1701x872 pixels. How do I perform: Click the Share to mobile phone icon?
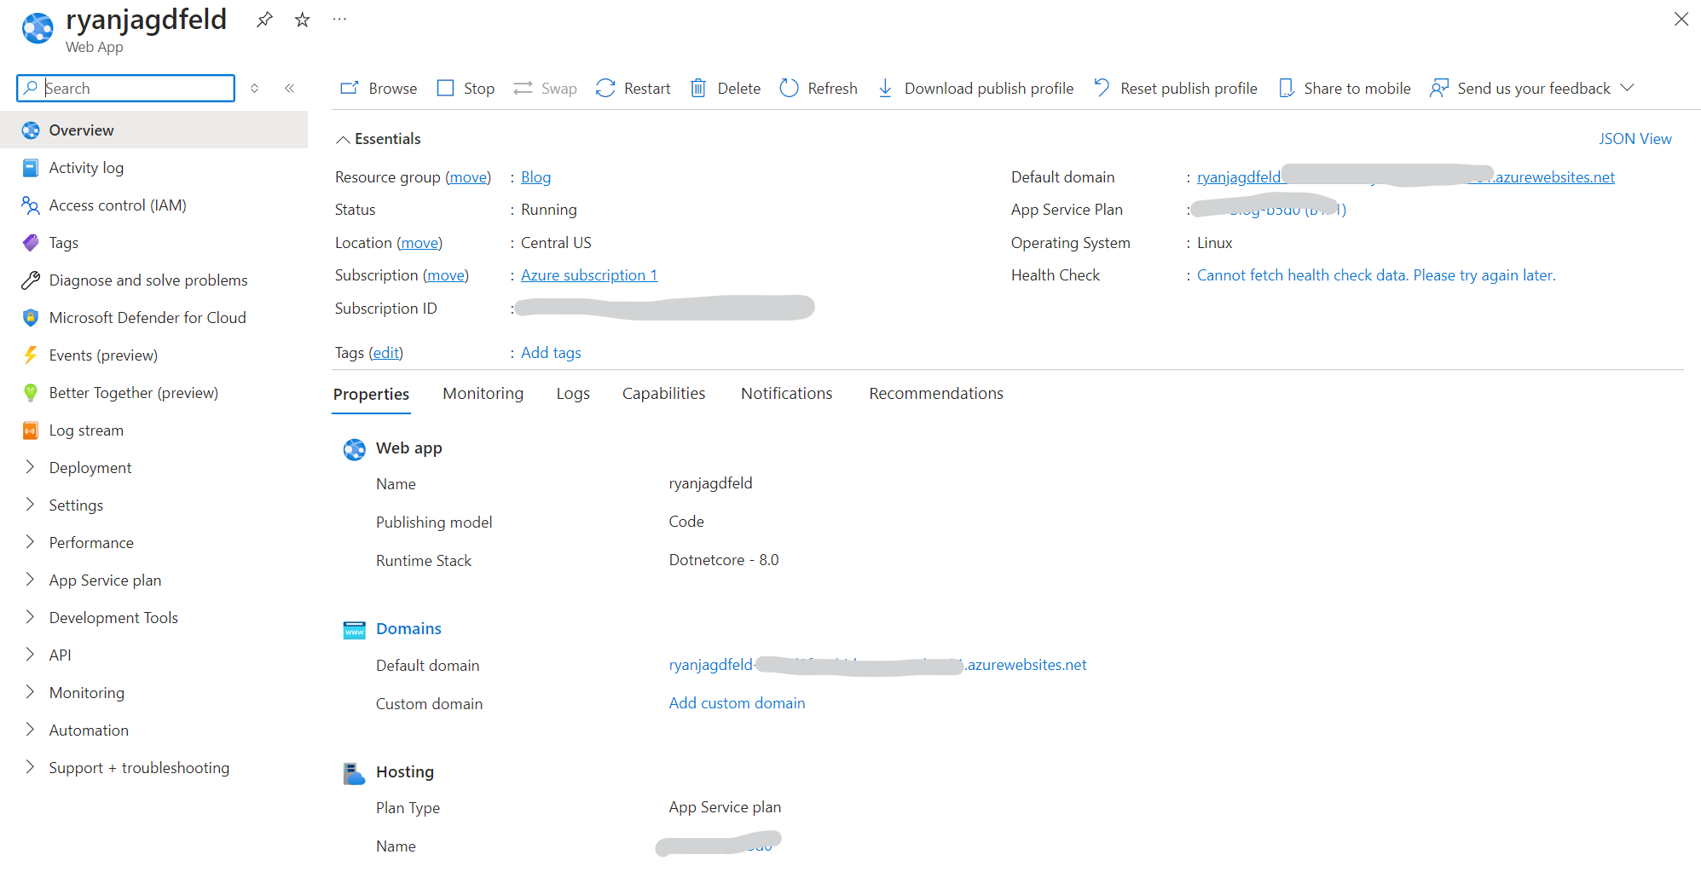(x=1286, y=88)
